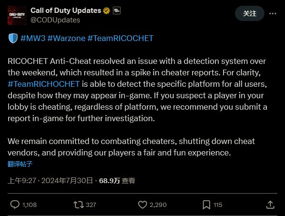Open the Call of Duty Updates profile name

66,10
